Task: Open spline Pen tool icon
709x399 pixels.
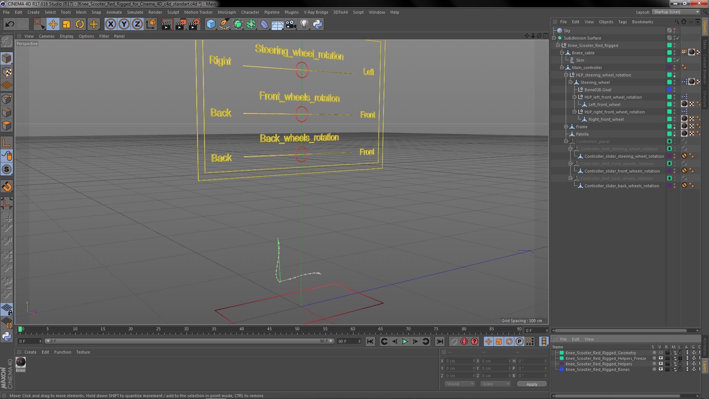Action: pos(225,24)
